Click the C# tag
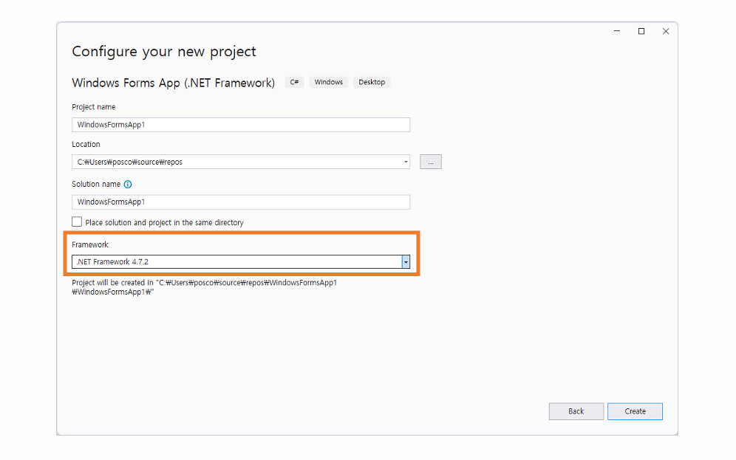 (294, 82)
